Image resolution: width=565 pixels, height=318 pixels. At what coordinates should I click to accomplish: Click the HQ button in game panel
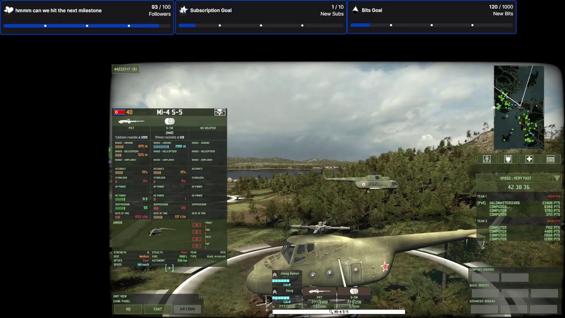click(x=128, y=309)
